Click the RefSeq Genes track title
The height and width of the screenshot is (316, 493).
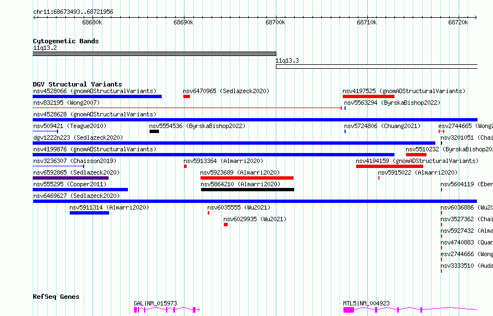(56, 297)
